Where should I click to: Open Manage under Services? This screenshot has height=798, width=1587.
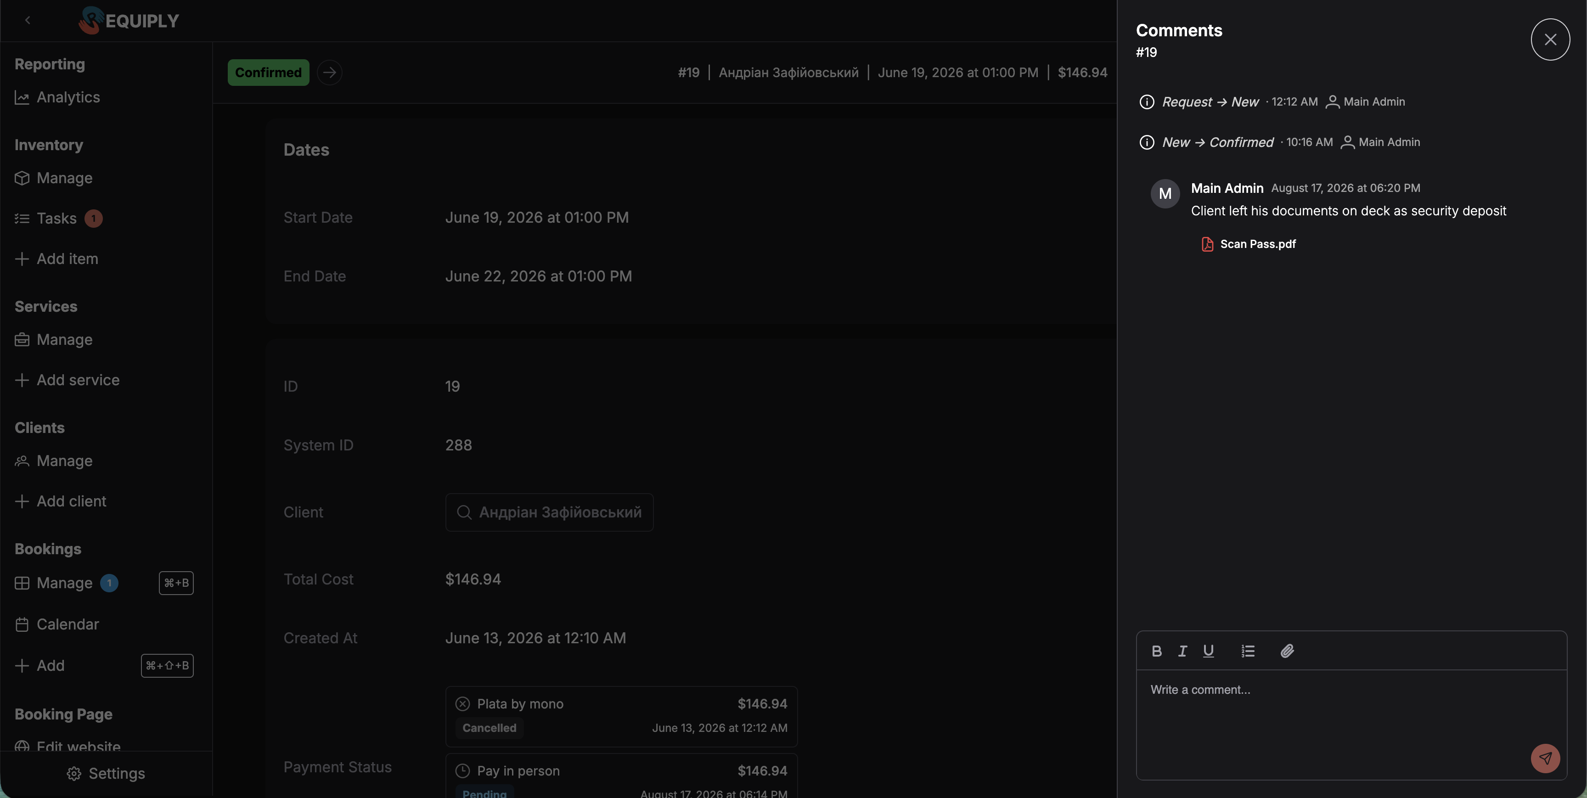(54, 339)
